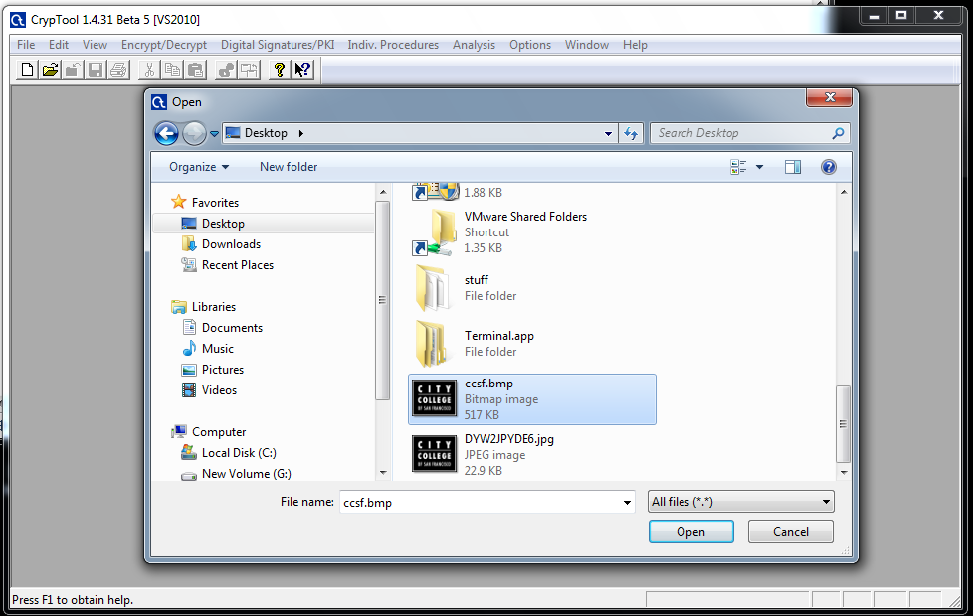Click the Copy toolbar icon
The width and height of the screenshot is (973, 616).
172,70
